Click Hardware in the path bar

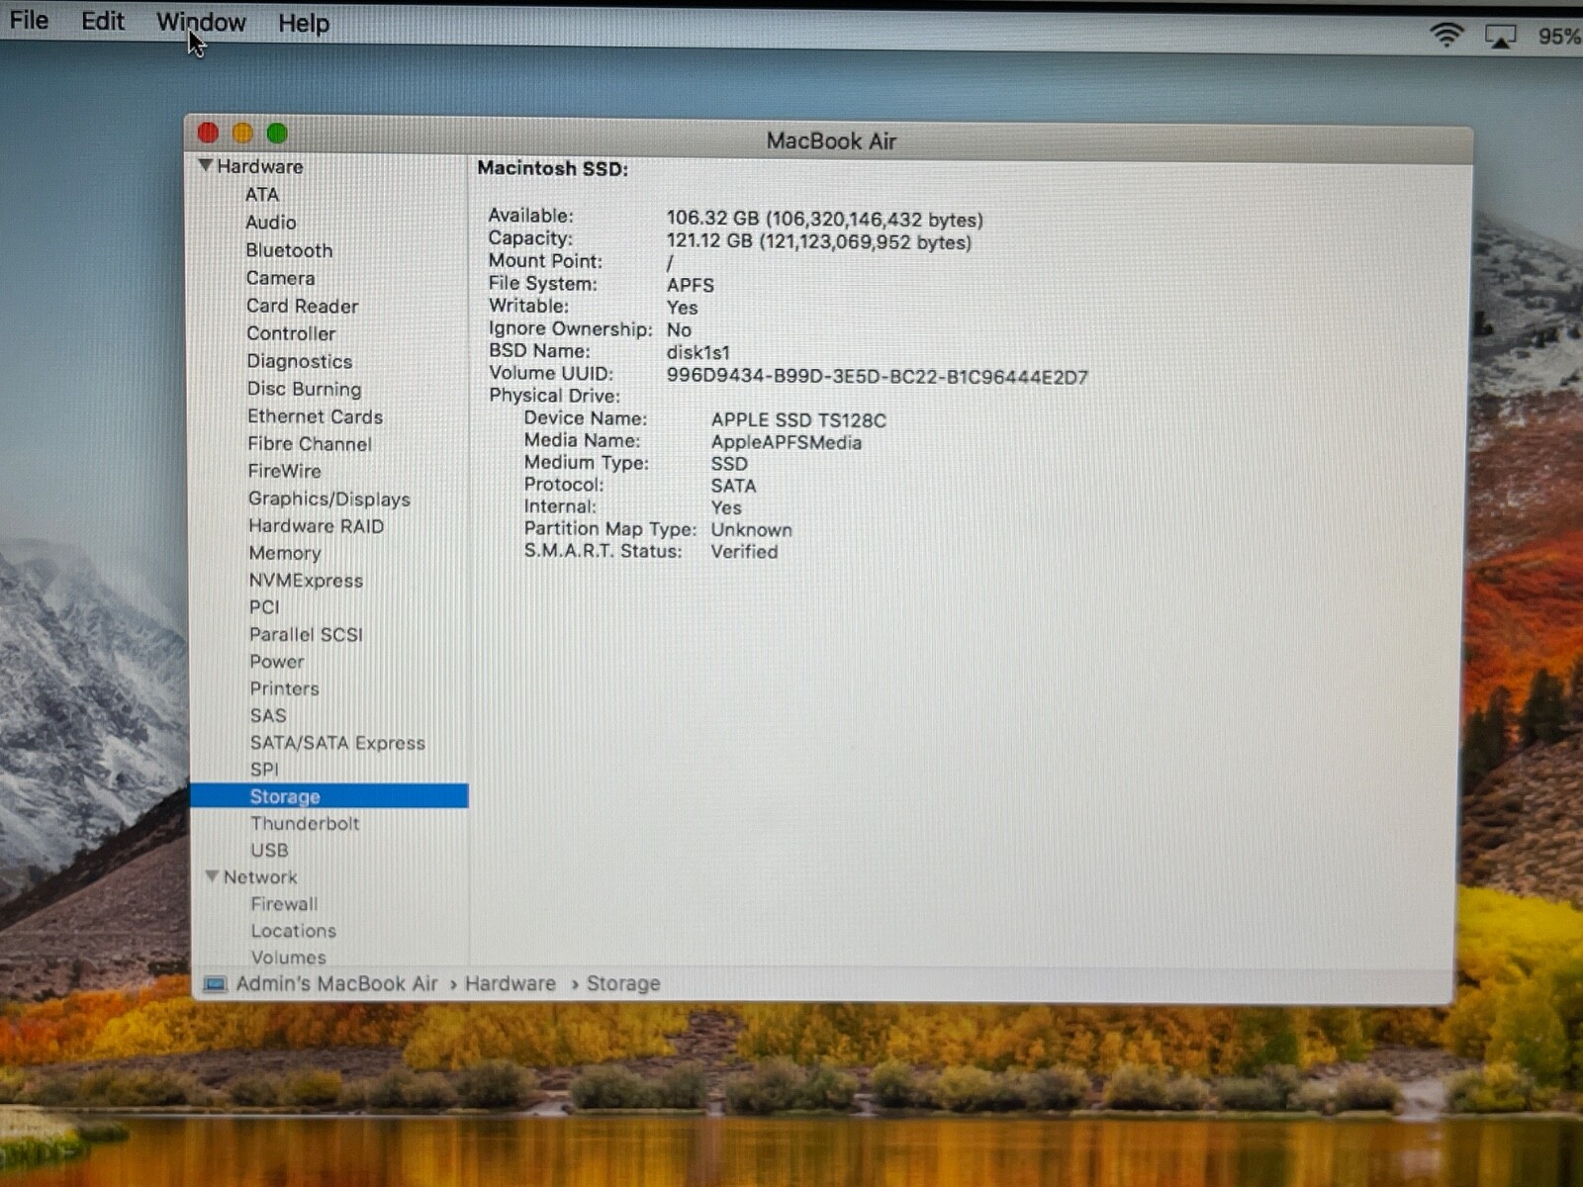511,983
